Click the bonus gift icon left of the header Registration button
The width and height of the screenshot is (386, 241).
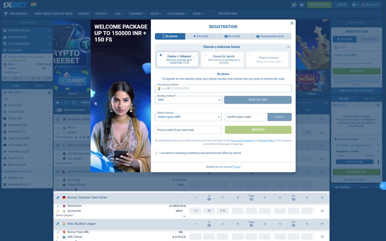click(294, 5)
